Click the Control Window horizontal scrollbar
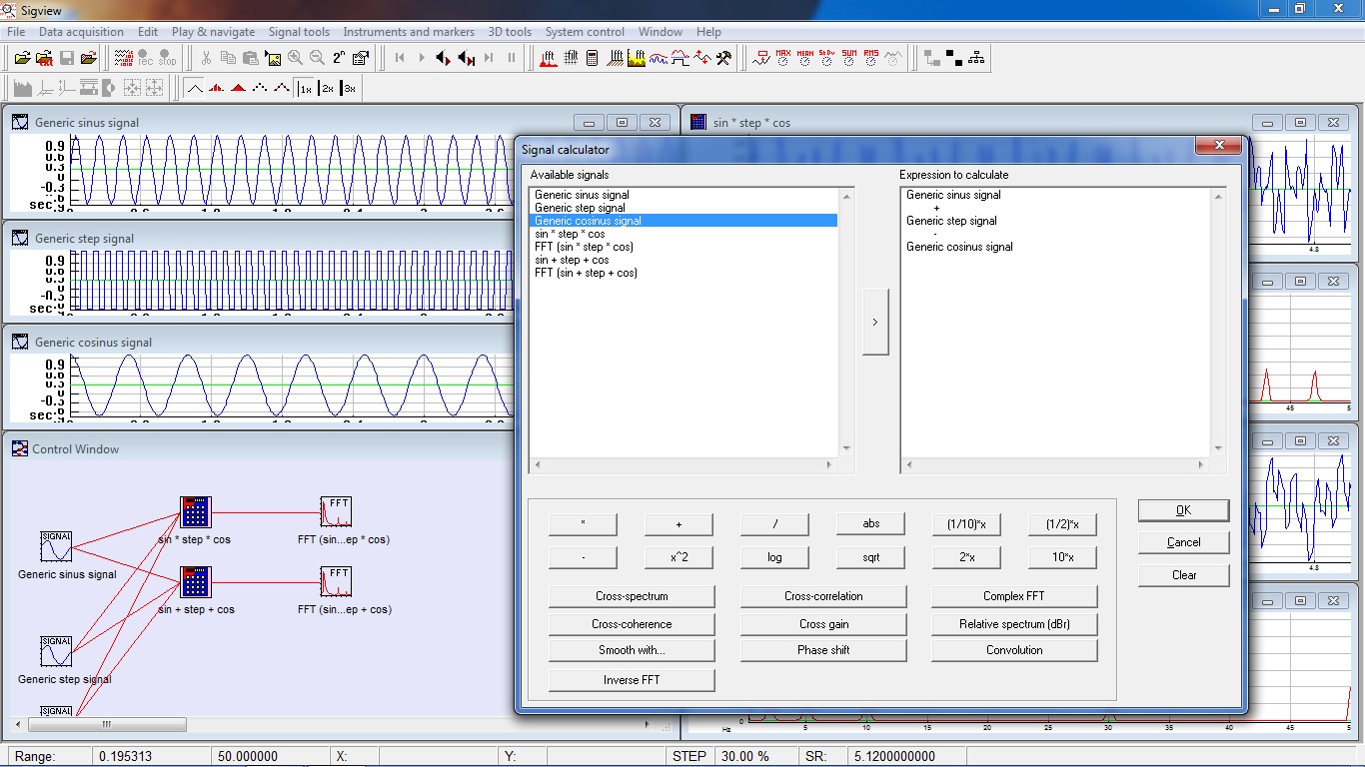Image resolution: width=1365 pixels, height=767 pixels. tap(105, 725)
